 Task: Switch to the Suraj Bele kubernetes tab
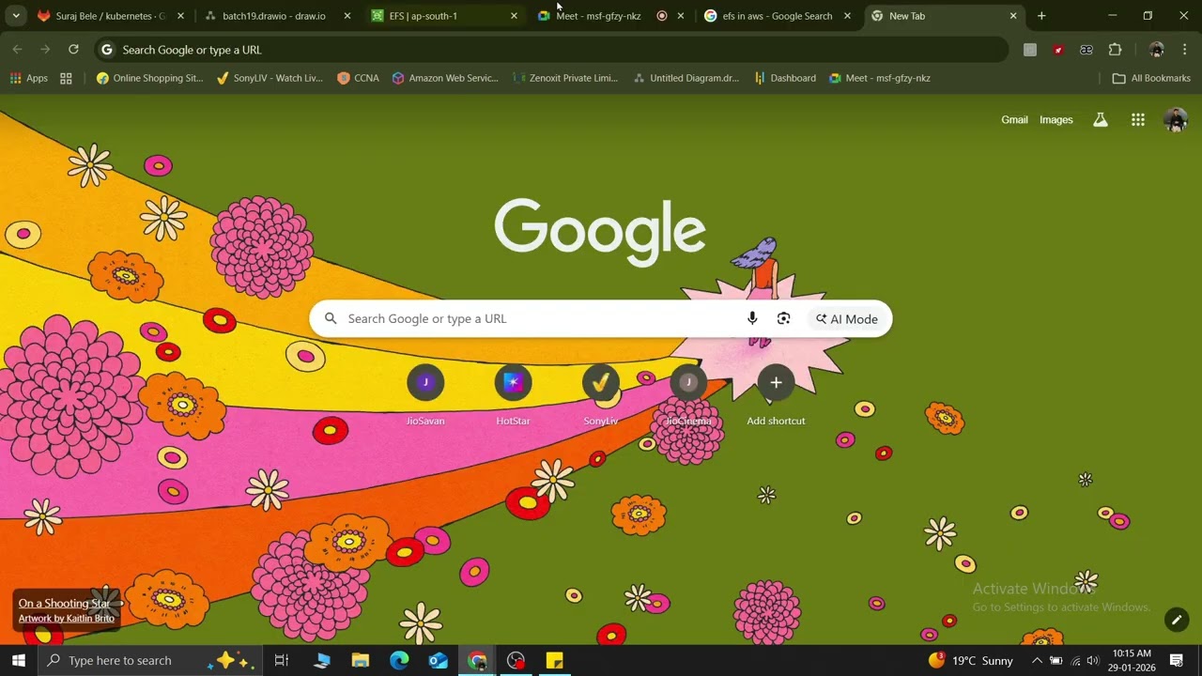tap(110, 16)
